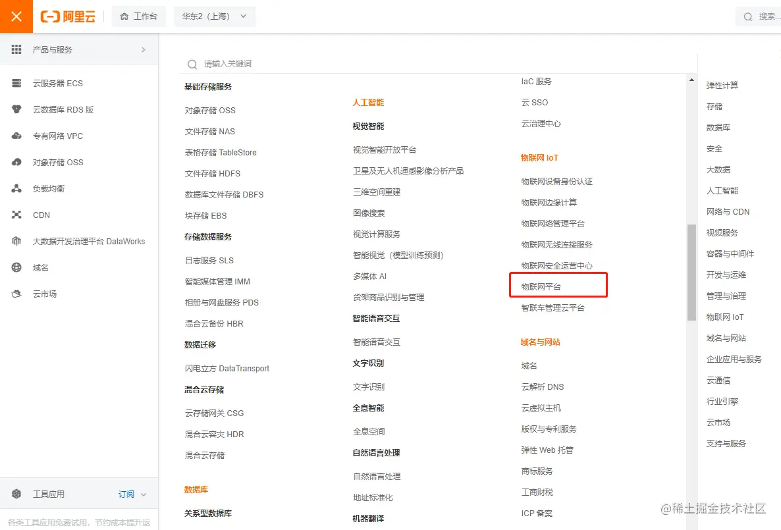
Task: Open 图像搜索 link
Action: point(369,213)
